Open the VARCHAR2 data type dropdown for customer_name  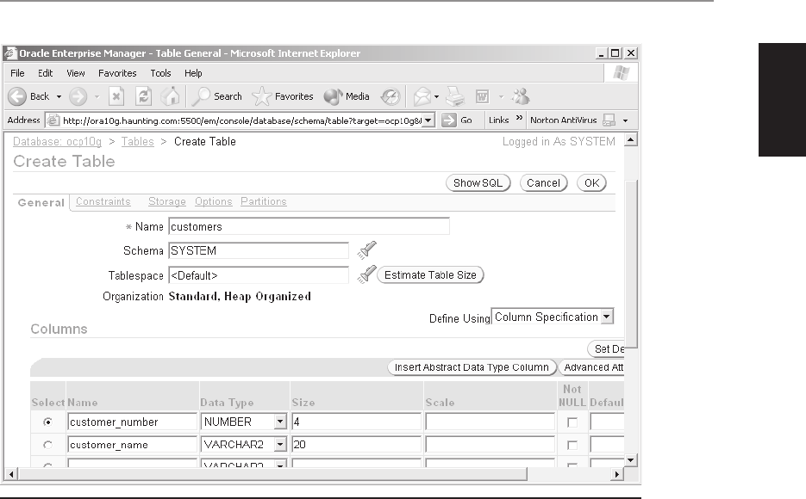point(279,444)
